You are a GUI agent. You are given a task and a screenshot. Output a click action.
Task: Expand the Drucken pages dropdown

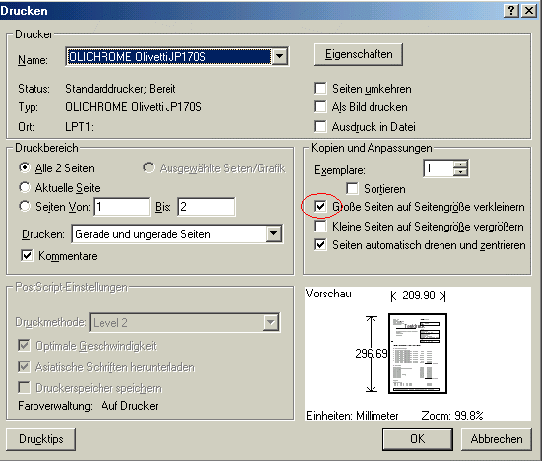click(x=274, y=234)
